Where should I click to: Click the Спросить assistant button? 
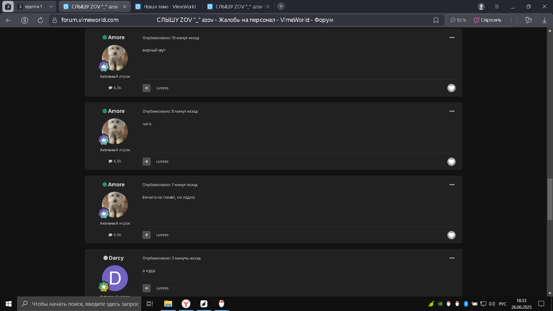tap(487, 20)
